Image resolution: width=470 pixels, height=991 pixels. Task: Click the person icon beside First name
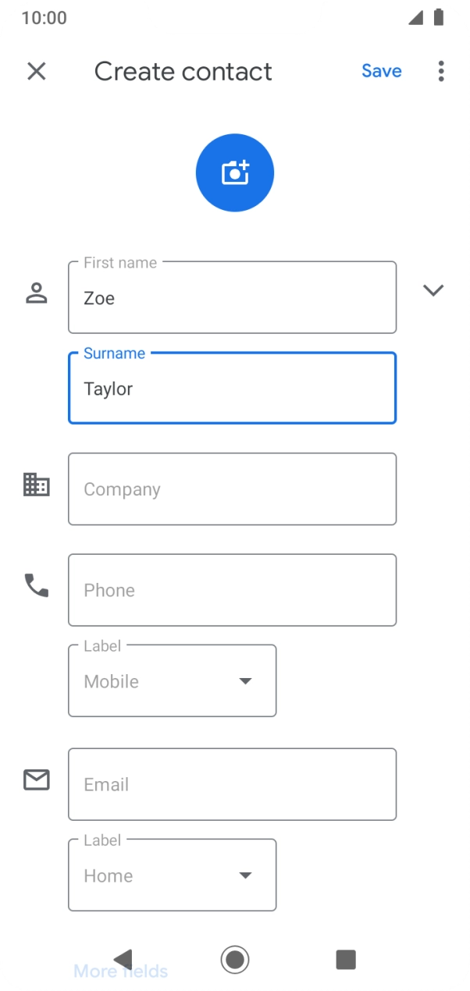tap(37, 293)
